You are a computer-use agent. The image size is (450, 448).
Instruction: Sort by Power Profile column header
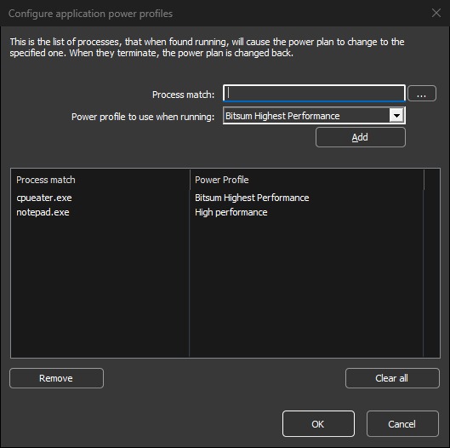coord(307,180)
